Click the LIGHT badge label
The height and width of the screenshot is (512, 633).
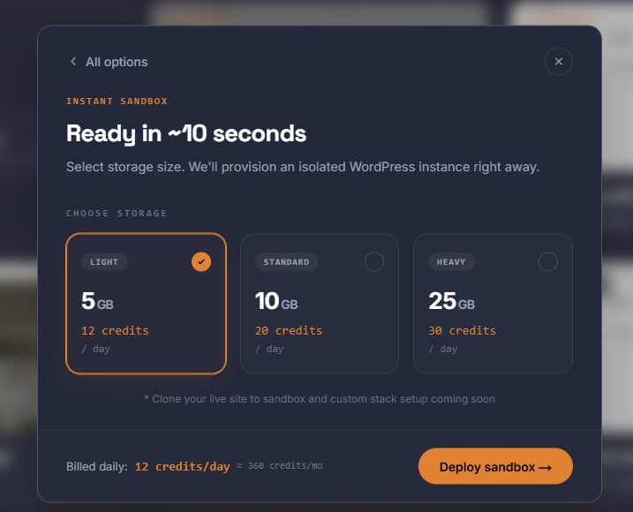tap(104, 261)
